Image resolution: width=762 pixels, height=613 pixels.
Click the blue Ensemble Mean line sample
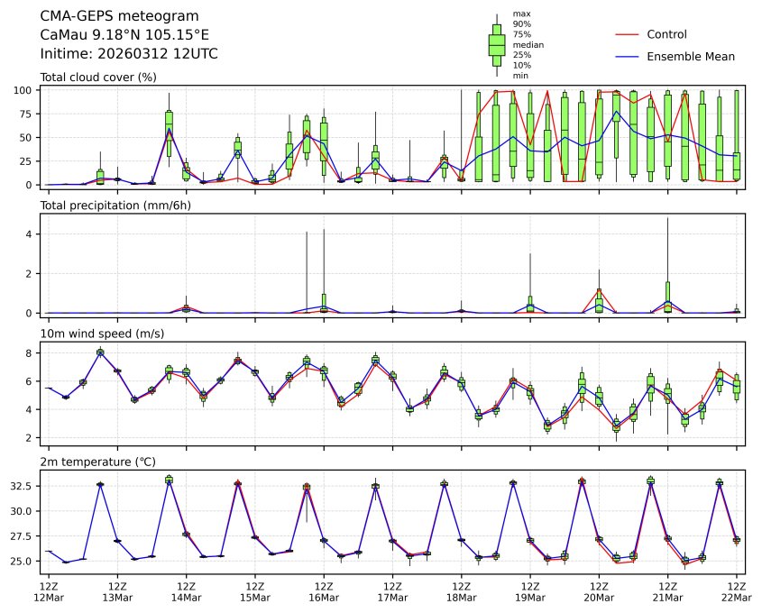[x=627, y=56]
